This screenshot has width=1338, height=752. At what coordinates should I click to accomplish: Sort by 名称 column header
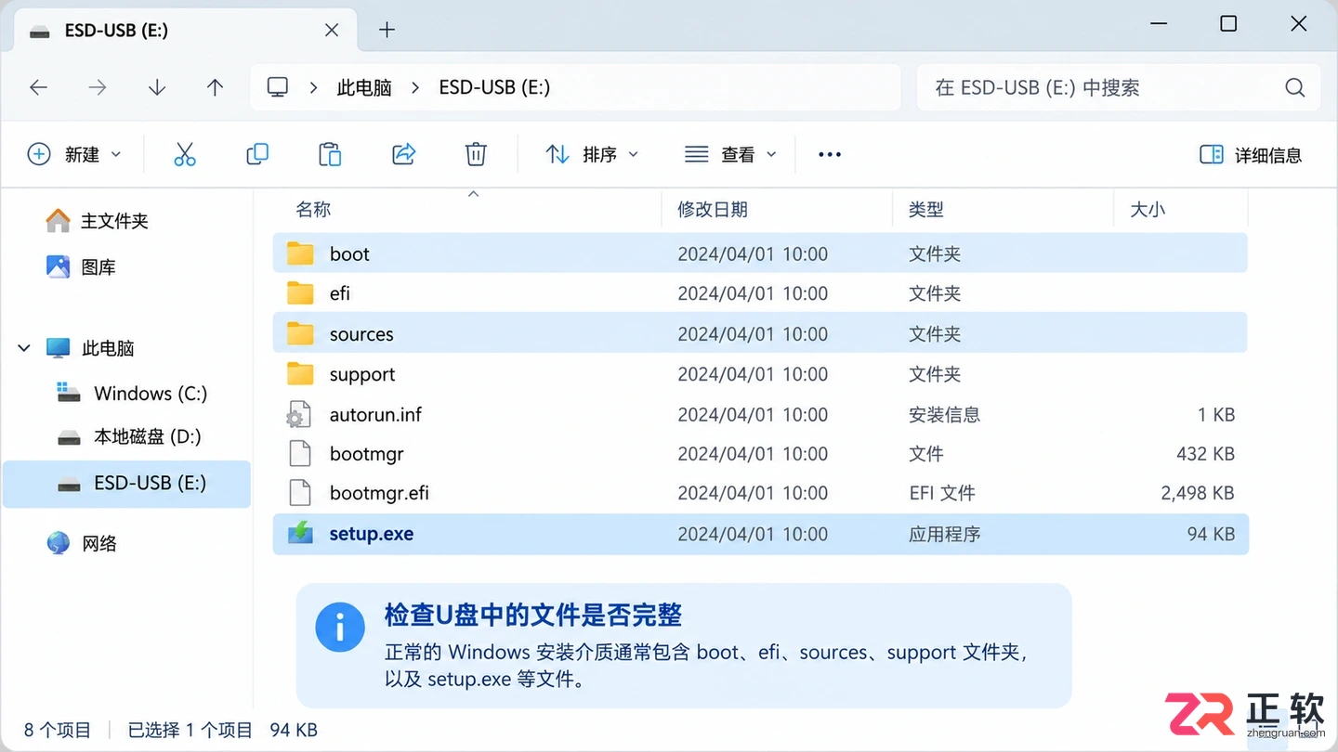[x=313, y=210]
